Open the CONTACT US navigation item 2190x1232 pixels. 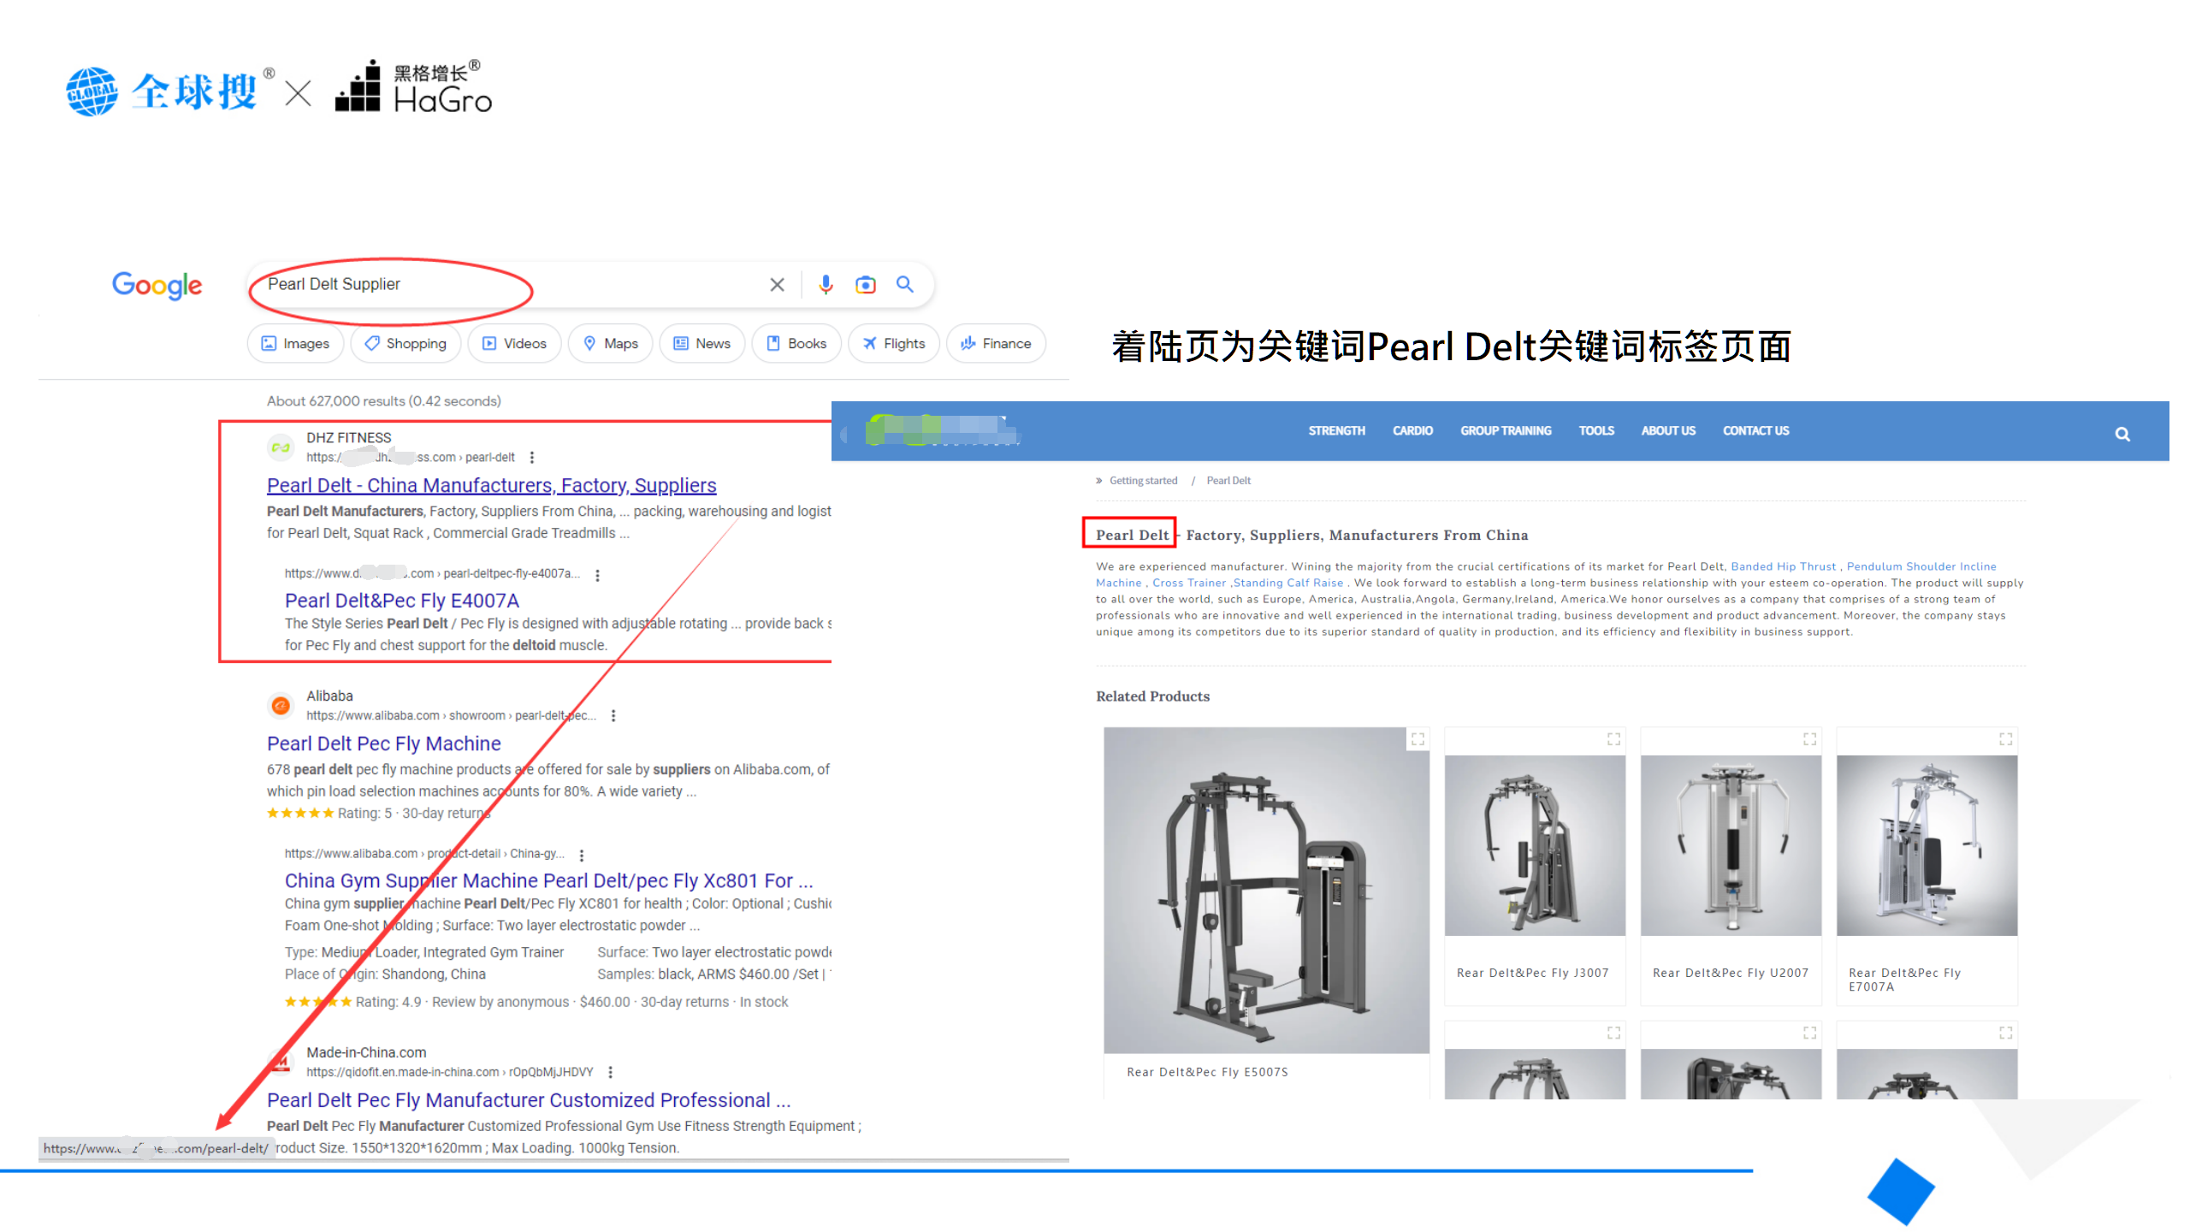(1755, 431)
